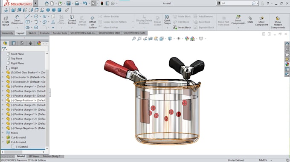The width and height of the screenshot is (290, 162).
Task: Select the Smart Dimension tool
Action: point(17,20)
